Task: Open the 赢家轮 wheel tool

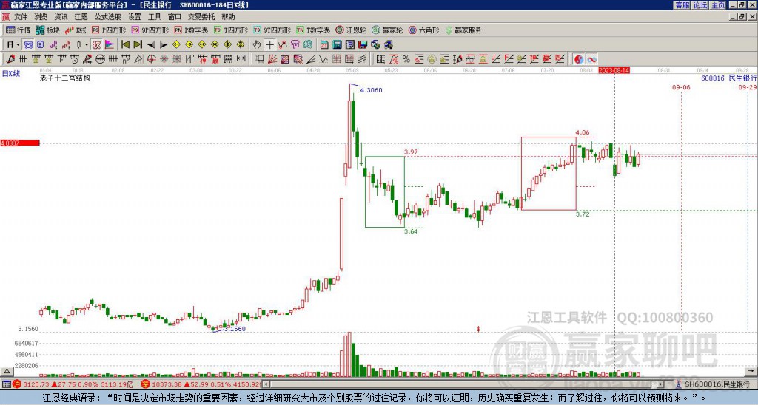Action: pyautogui.click(x=387, y=30)
